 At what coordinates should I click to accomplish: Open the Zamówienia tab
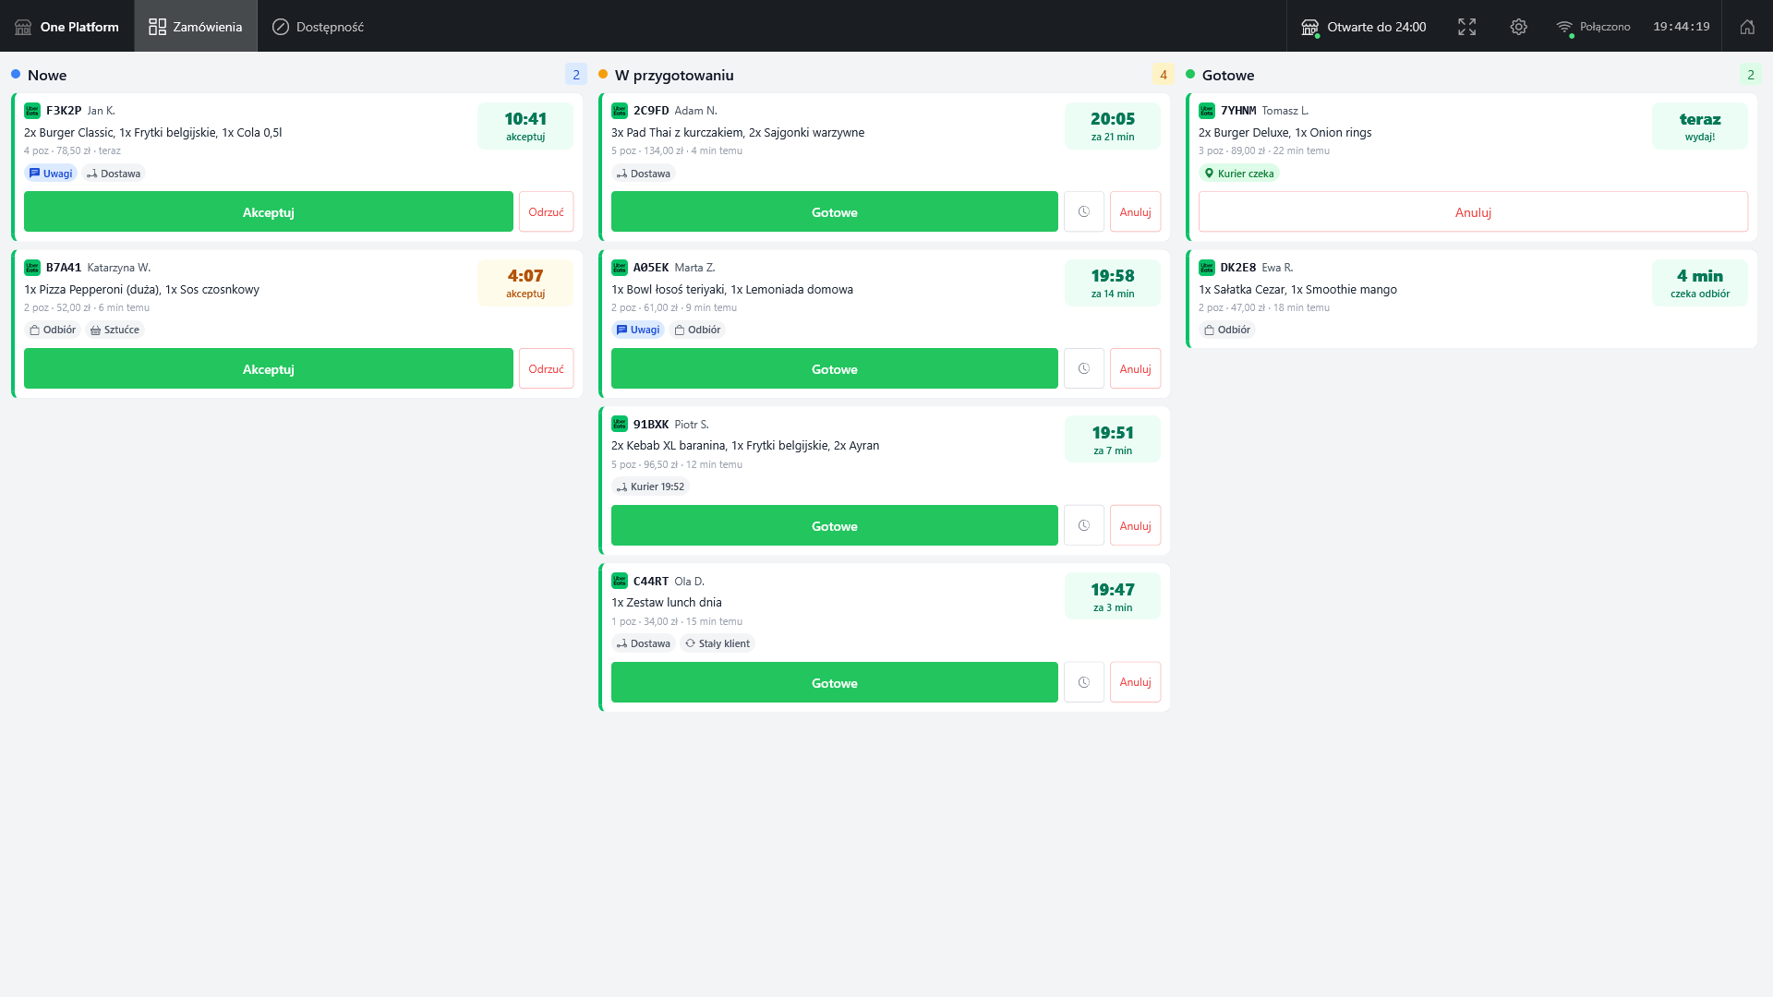[196, 27]
